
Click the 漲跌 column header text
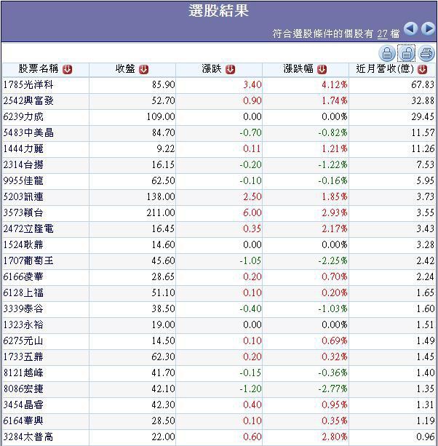point(212,69)
